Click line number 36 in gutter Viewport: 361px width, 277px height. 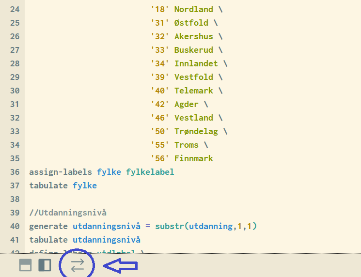pyautogui.click(x=15, y=172)
